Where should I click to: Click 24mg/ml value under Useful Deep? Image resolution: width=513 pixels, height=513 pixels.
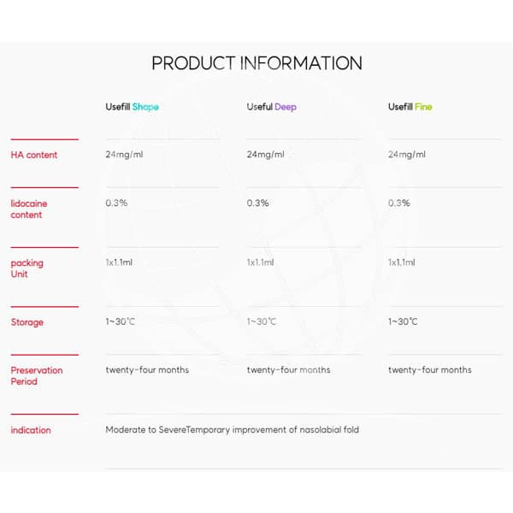pos(265,155)
